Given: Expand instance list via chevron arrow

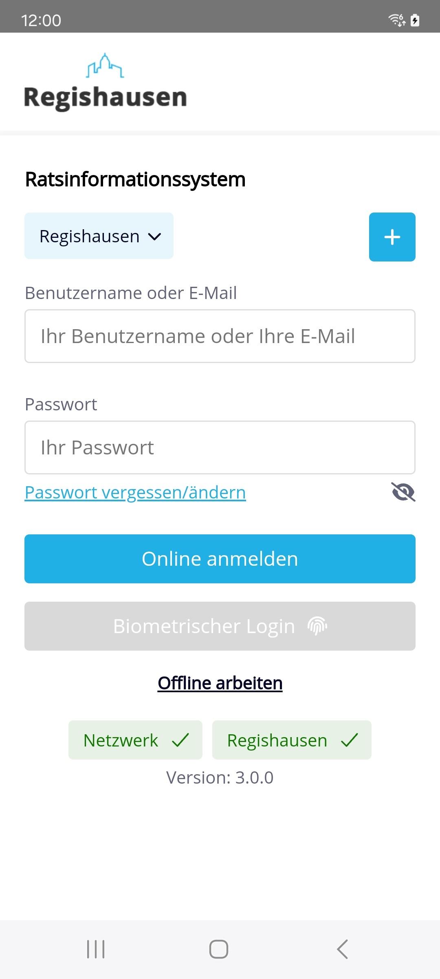Looking at the screenshot, I should (155, 237).
